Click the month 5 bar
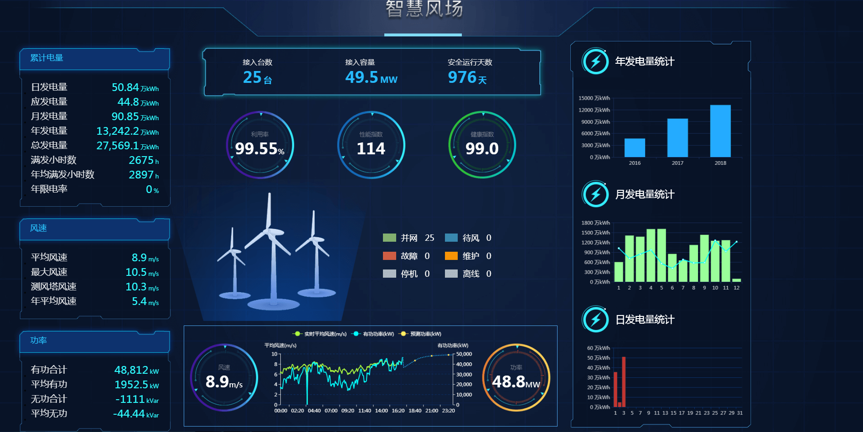The height and width of the screenshot is (432, 863). (x=661, y=255)
